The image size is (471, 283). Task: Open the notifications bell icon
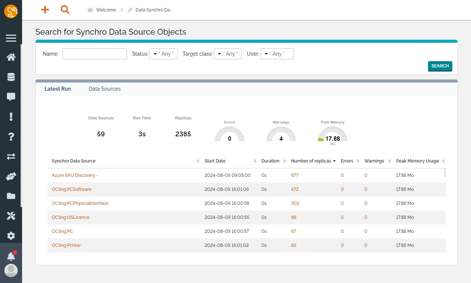[11, 256]
